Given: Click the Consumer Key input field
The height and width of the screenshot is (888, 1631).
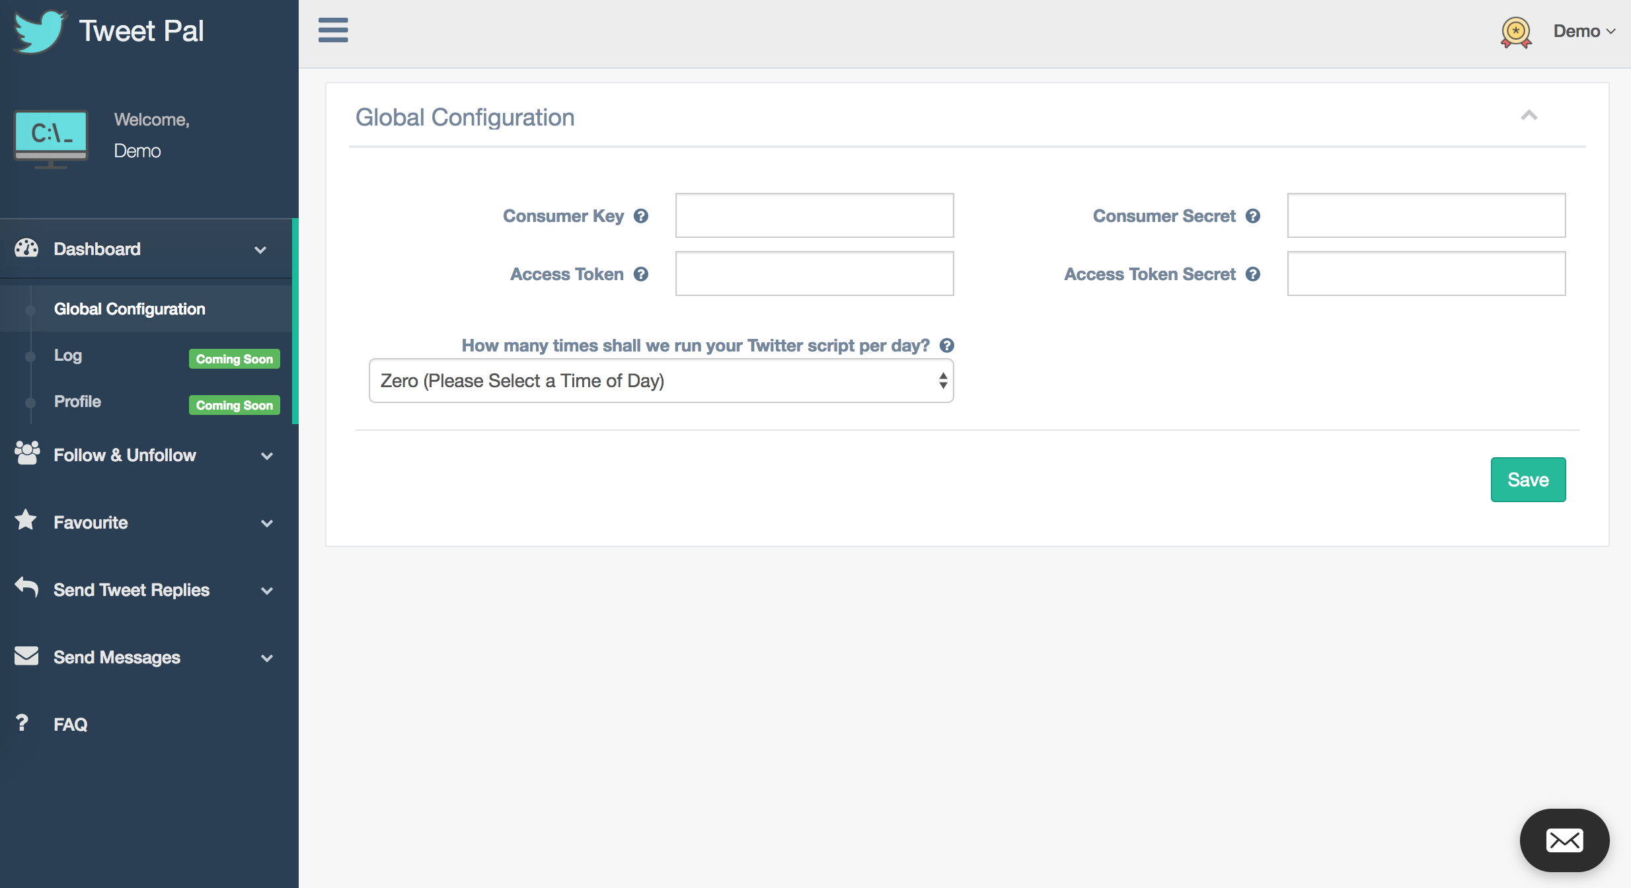Looking at the screenshot, I should (814, 216).
